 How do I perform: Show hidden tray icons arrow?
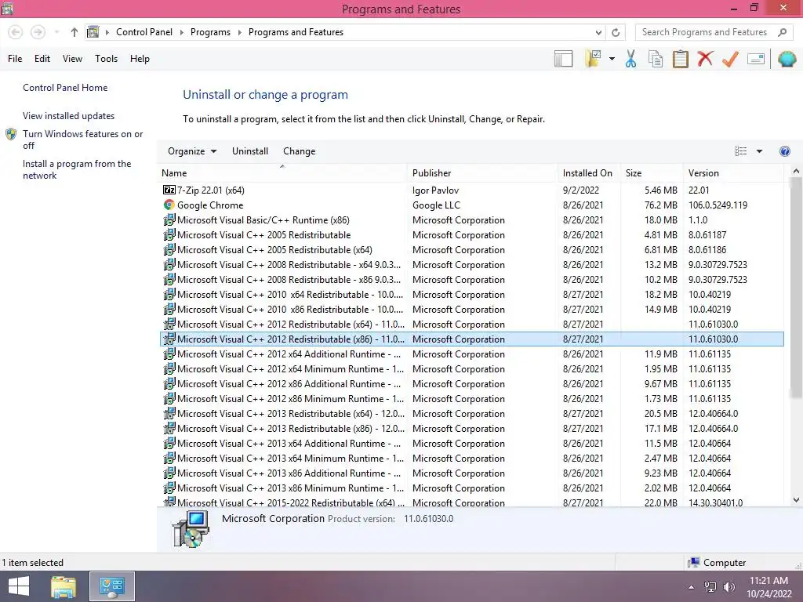pyautogui.click(x=692, y=587)
